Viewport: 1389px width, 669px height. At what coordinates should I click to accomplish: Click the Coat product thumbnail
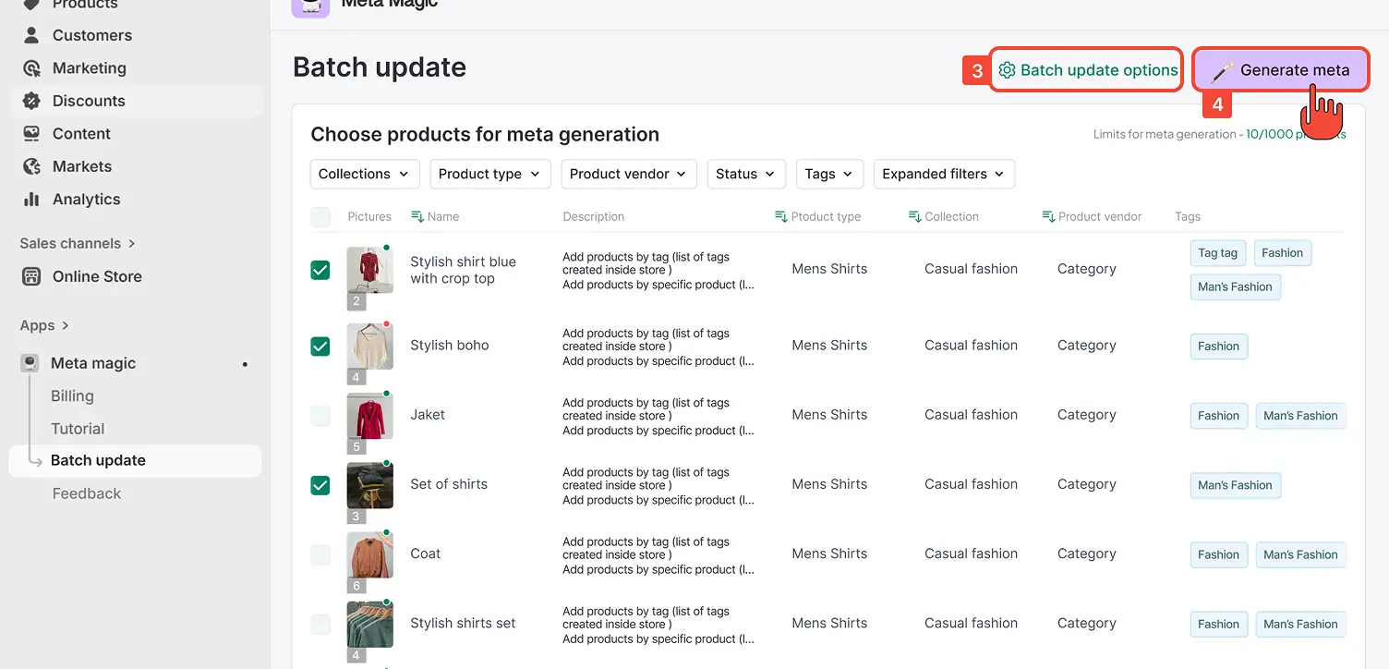point(369,554)
